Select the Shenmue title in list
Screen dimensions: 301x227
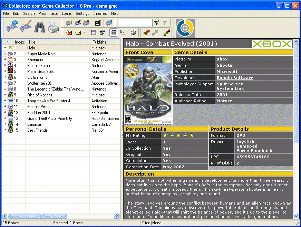click(35, 59)
